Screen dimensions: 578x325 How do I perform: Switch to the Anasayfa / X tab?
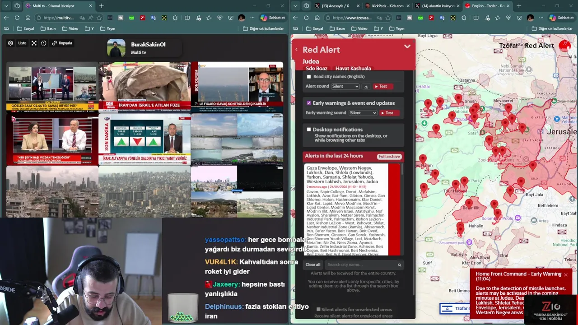click(x=336, y=6)
